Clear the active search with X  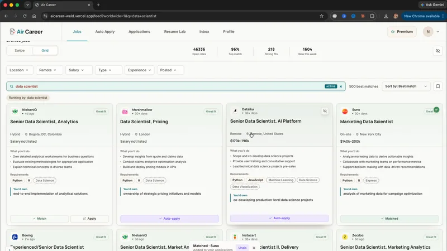click(x=341, y=86)
